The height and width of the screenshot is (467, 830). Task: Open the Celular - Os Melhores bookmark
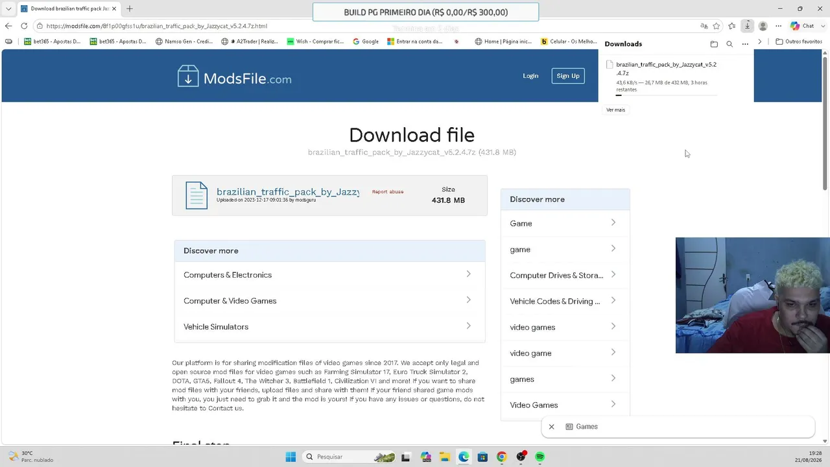(569, 42)
